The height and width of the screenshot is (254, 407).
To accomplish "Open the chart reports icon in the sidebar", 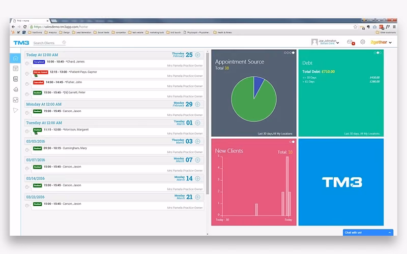I will [x=16, y=100].
